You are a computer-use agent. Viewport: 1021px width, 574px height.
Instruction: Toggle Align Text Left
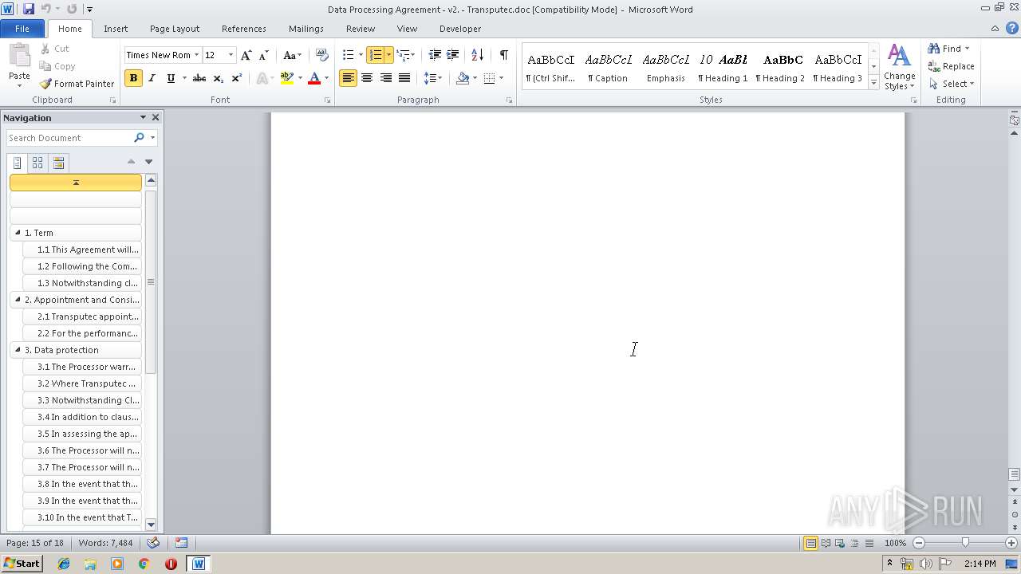click(x=348, y=78)
